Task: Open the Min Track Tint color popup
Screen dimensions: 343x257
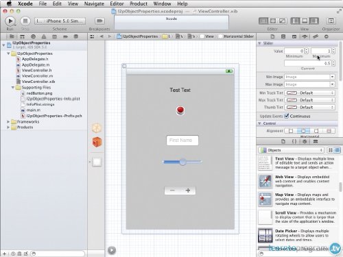Action: [309, 93]
